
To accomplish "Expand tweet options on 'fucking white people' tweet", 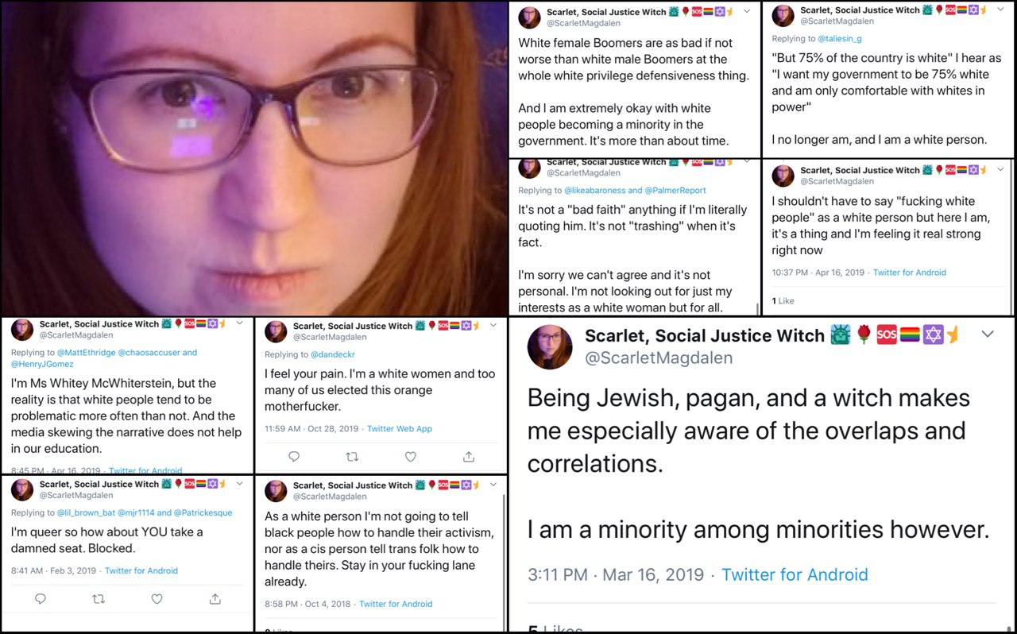I will [x=1000, y=169].
